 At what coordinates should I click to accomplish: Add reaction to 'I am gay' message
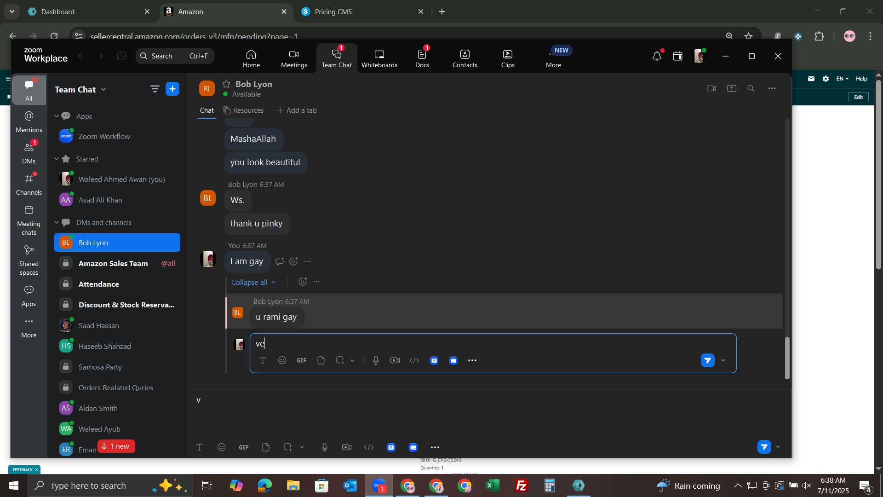[294, 261]
